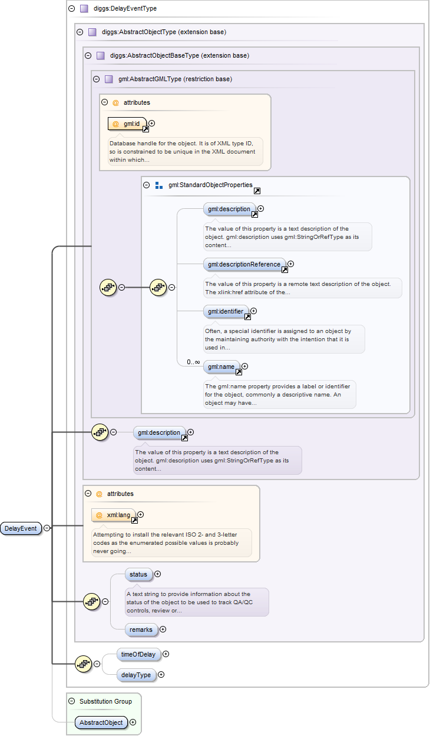Collapse the Substitution Group box

72,701
